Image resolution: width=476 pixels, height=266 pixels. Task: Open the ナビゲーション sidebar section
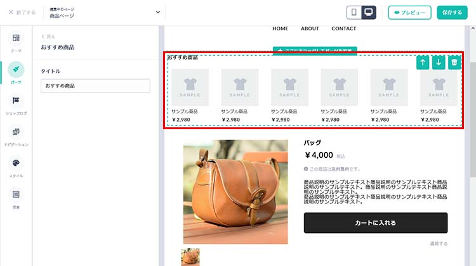16,136
